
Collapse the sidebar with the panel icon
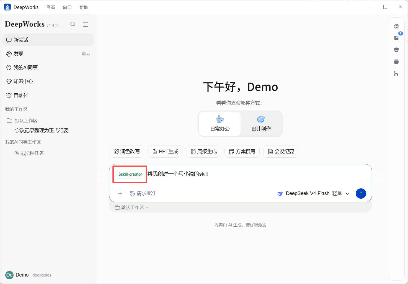86,24
